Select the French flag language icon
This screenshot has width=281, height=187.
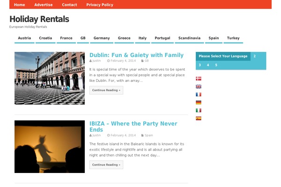(199, 94)
